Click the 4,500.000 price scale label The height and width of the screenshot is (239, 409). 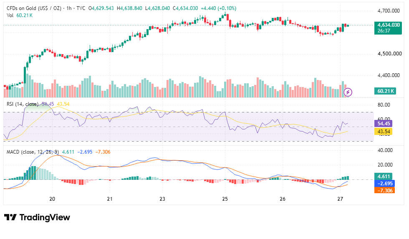click(390, 54)
